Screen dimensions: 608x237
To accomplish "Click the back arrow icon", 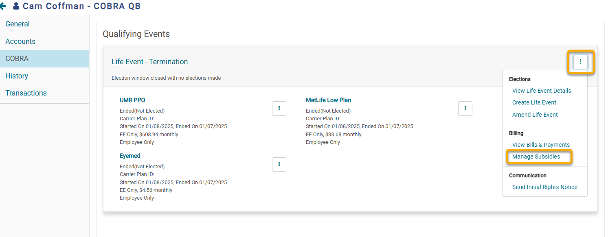I will pos(3,6).
